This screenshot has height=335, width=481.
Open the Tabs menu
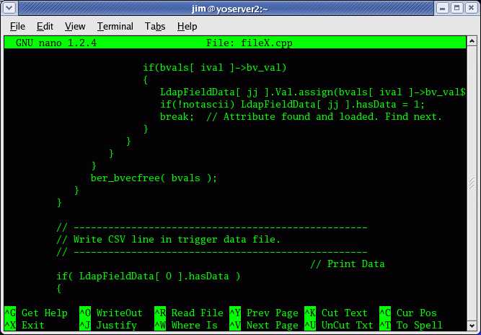pyautogui.click(x=154, y=26)
